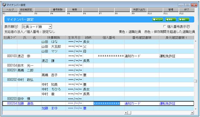The height and width of the screenshot is (117, 200).
Task: Click the horizontal scrollbar thumb
Action: click(x=129, y=113)
